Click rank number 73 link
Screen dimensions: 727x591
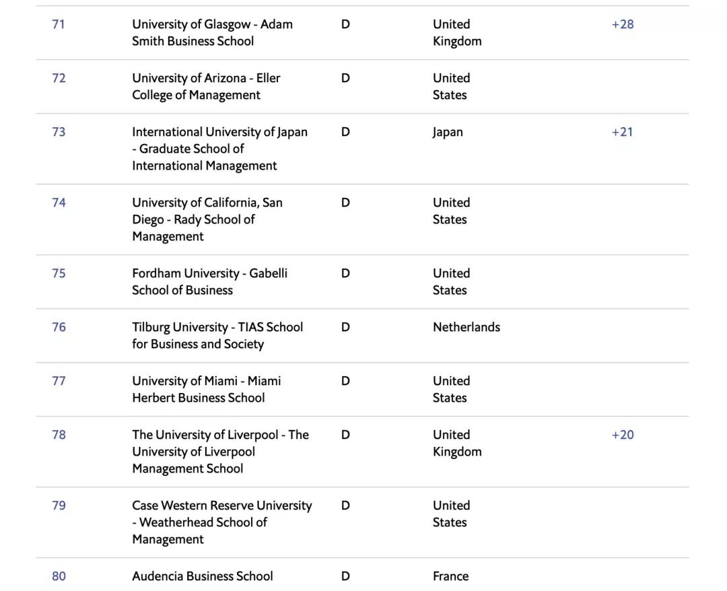[59, 132]
